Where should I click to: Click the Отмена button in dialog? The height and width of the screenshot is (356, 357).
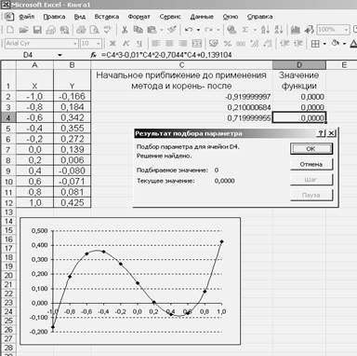(311, 164)
